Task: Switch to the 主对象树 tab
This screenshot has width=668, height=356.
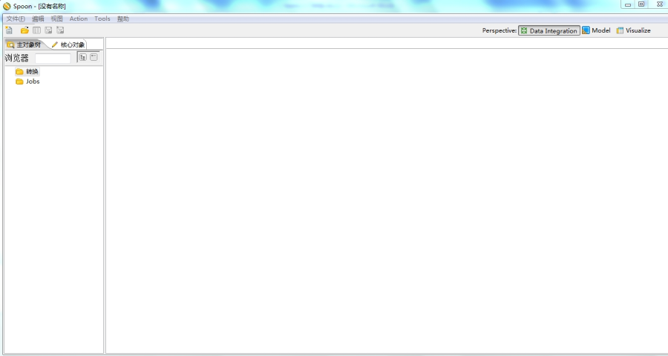Action: click(24, 44)
